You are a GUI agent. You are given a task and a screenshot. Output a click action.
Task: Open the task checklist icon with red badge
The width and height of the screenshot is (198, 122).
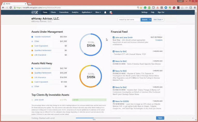point(111,12)
